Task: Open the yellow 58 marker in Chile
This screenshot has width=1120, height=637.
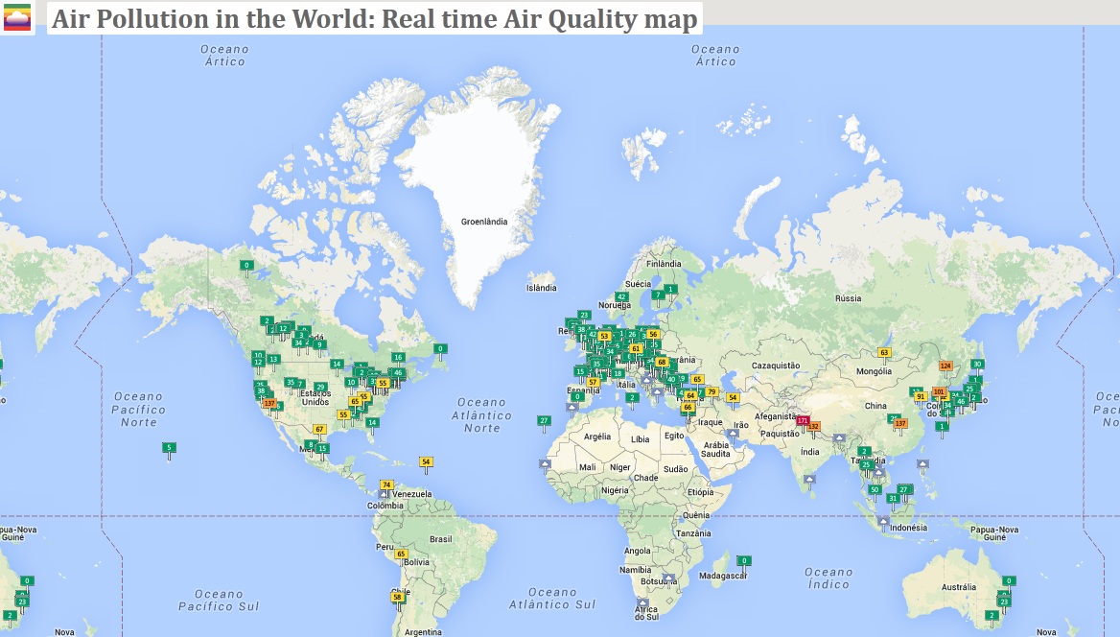Action: pos(397,597)
